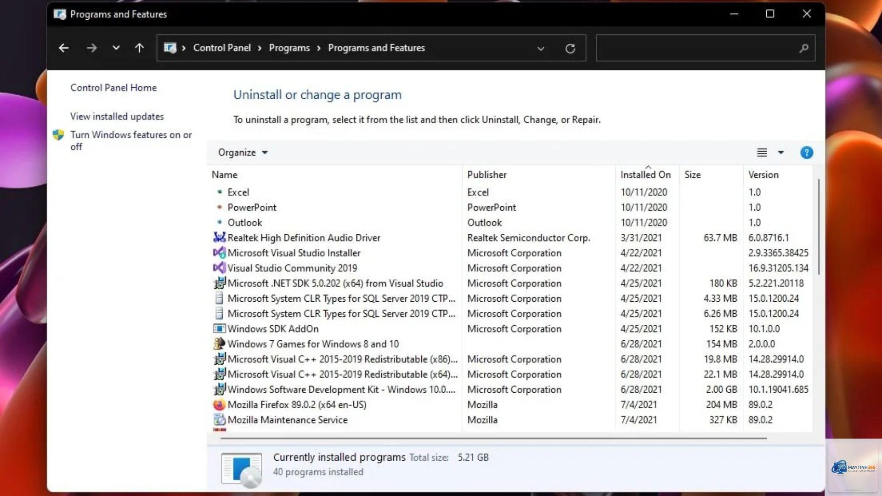Open the Programs breadcrumb

click(289, 48)
